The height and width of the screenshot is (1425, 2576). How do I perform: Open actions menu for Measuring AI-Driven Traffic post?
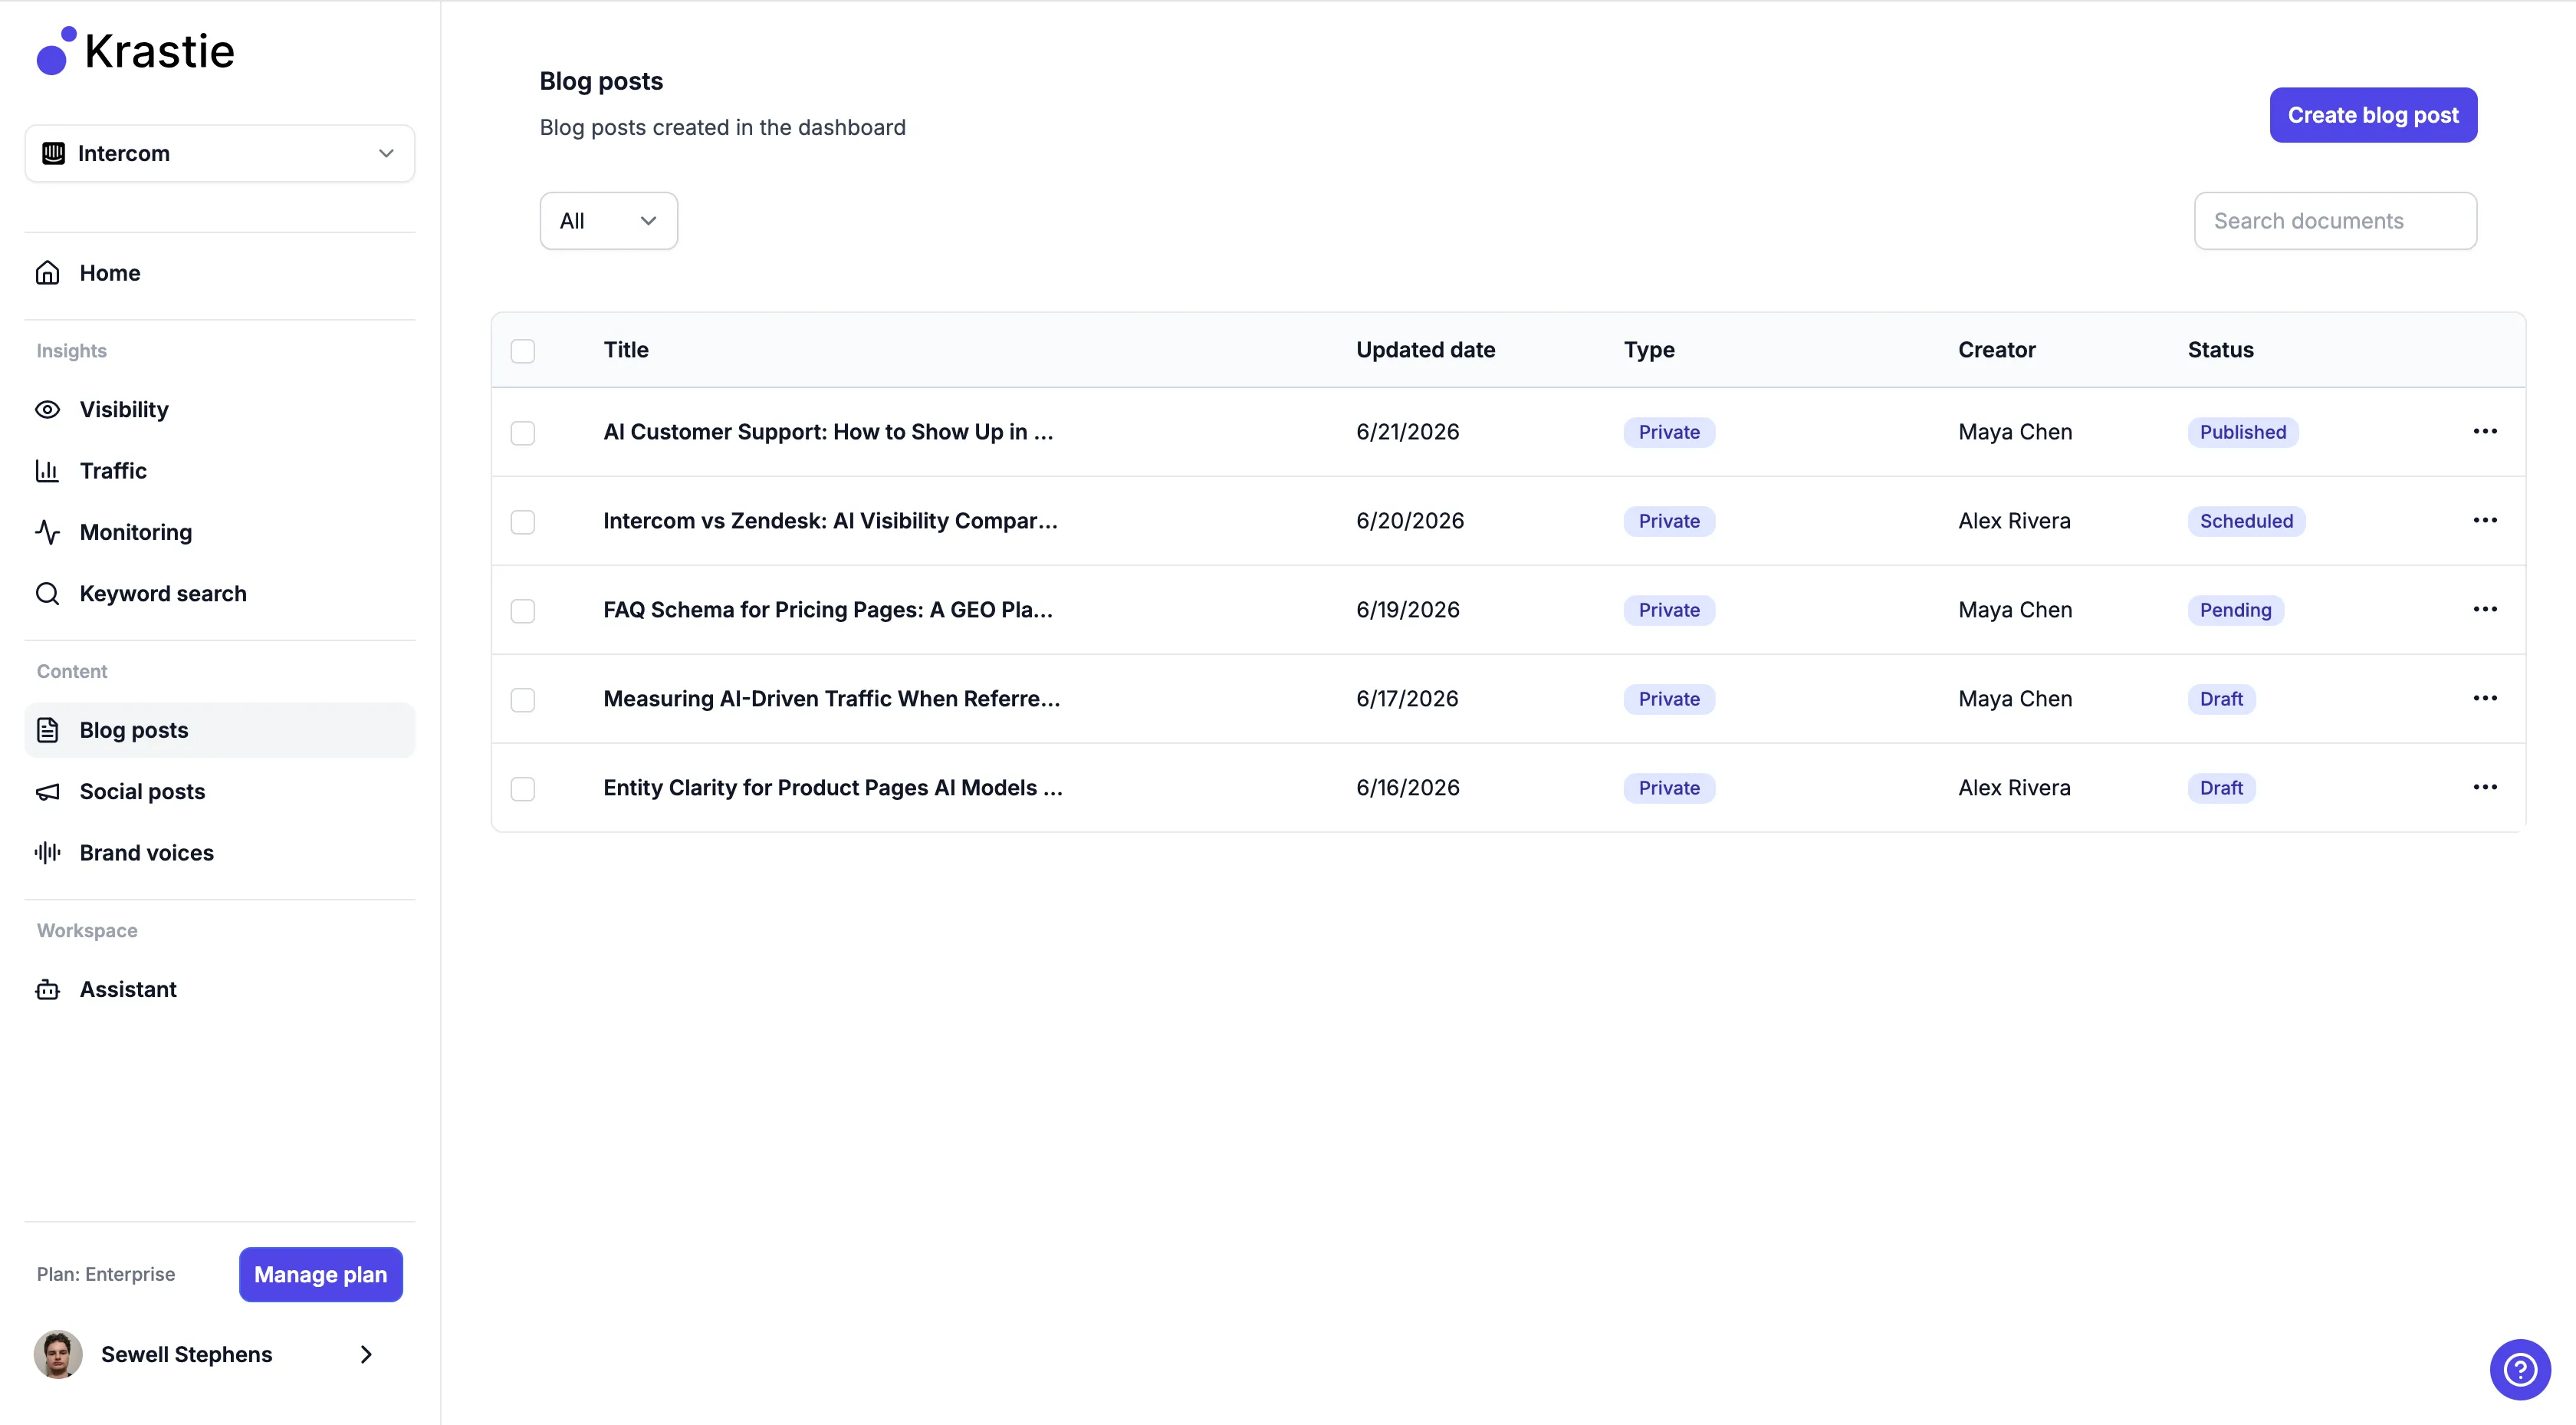pyautogui.click(x=2485, y=699)
